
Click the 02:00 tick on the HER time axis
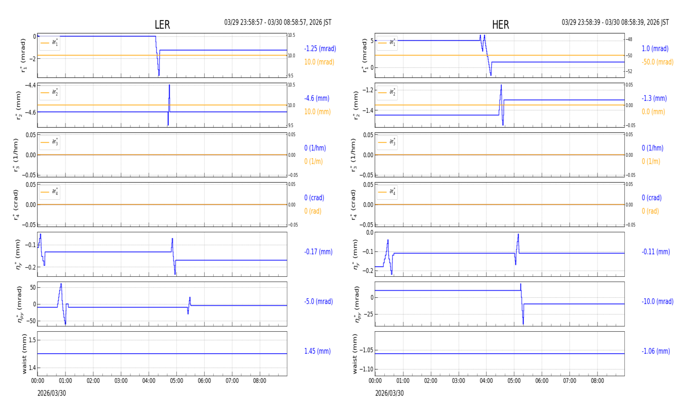[x=431, y=381]
